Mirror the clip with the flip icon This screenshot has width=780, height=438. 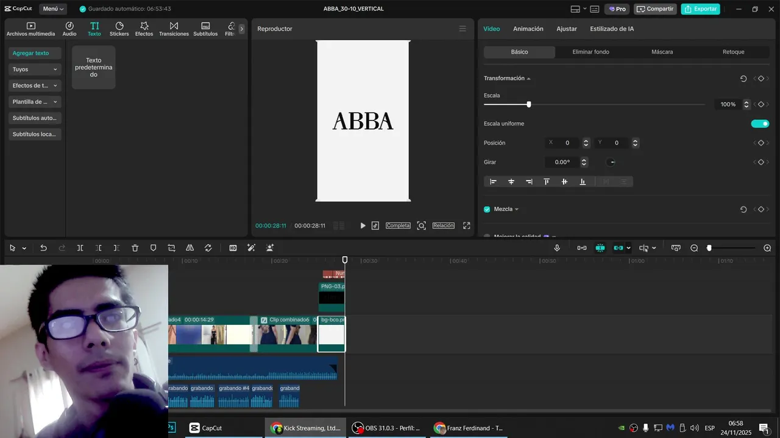[190, 248]
